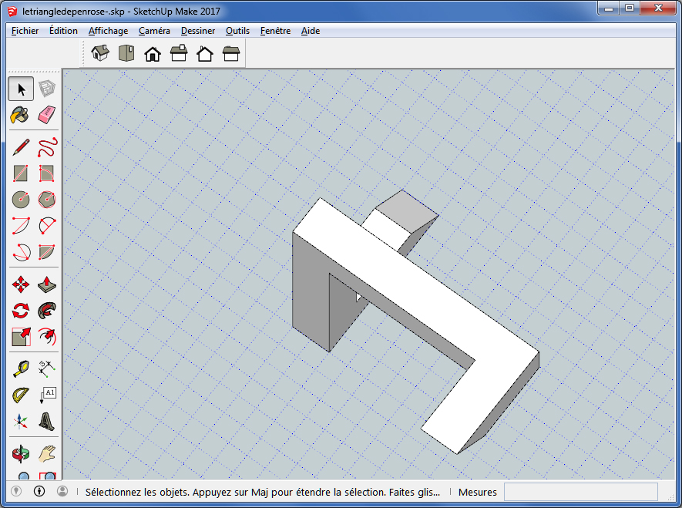The height and width of the screenshot is (508, 682).
Task: Choose the Rotate tool
Action: 21,311
